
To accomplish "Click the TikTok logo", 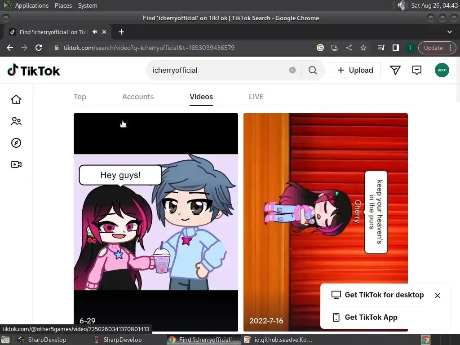I will (34, 71).
